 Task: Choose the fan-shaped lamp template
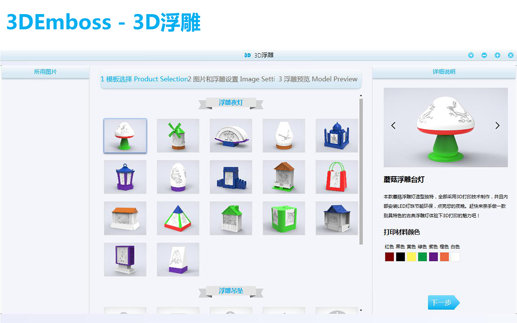coord(231,136)
